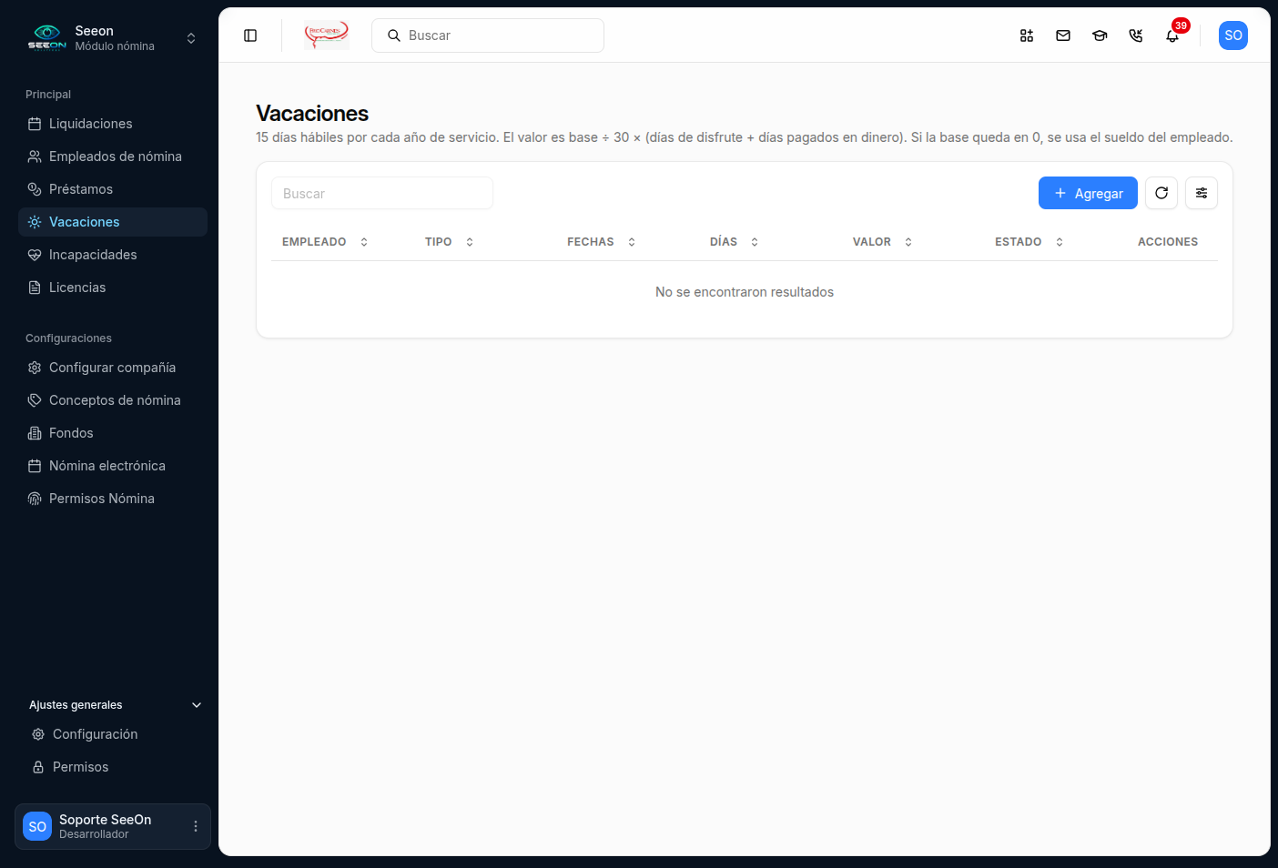Screen dimensions: 1278x868
Task: Sort table by Días column
Action: pyautogui.click(x=735, y=242)
